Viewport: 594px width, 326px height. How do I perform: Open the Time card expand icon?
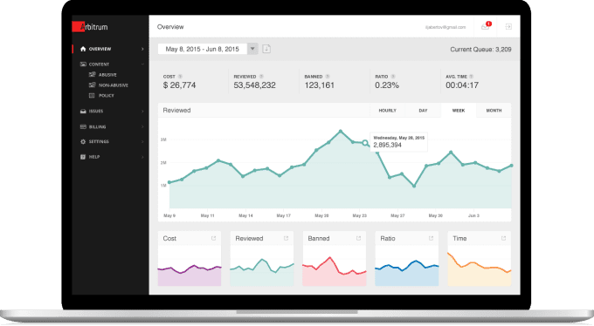coord(503,238)
